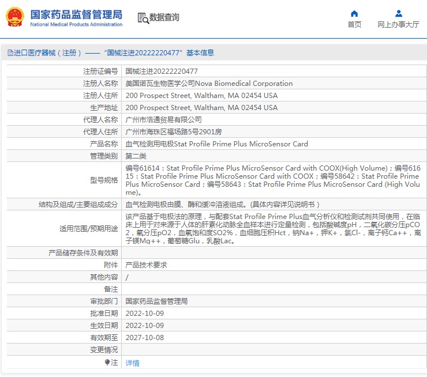The width and height of the screenshot is (427, 377).
Task: Click 2022-10-09 in the 批准日期 row
Action: 145,314
